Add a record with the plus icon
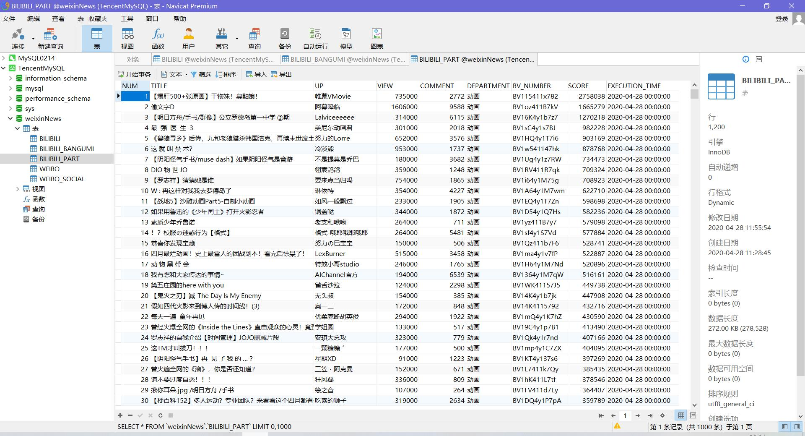 pos(120,415)
